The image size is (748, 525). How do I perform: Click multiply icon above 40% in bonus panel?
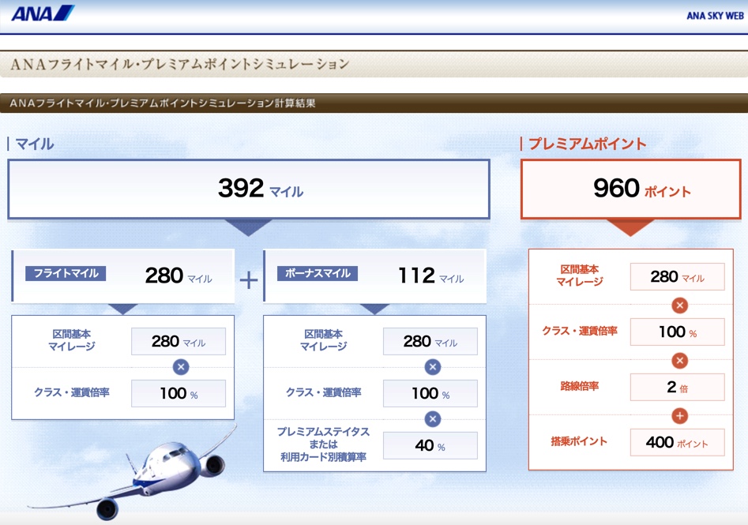pos(432,419)
